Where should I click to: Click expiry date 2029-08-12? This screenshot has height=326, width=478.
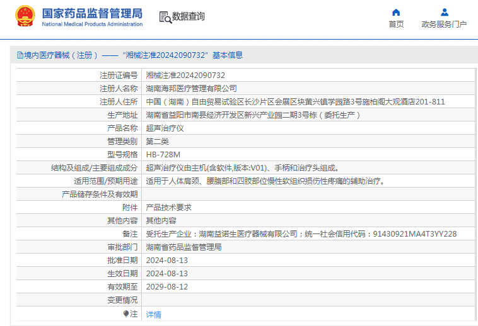[166, 287]
